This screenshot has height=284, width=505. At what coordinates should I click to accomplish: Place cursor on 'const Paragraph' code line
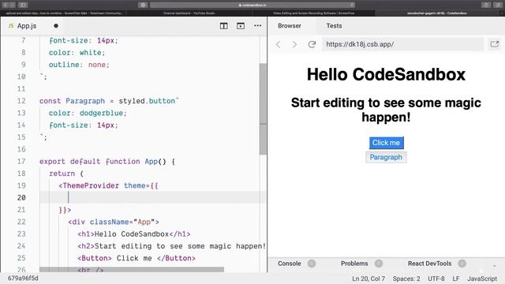pyautogui.click(x=109, y=101)
